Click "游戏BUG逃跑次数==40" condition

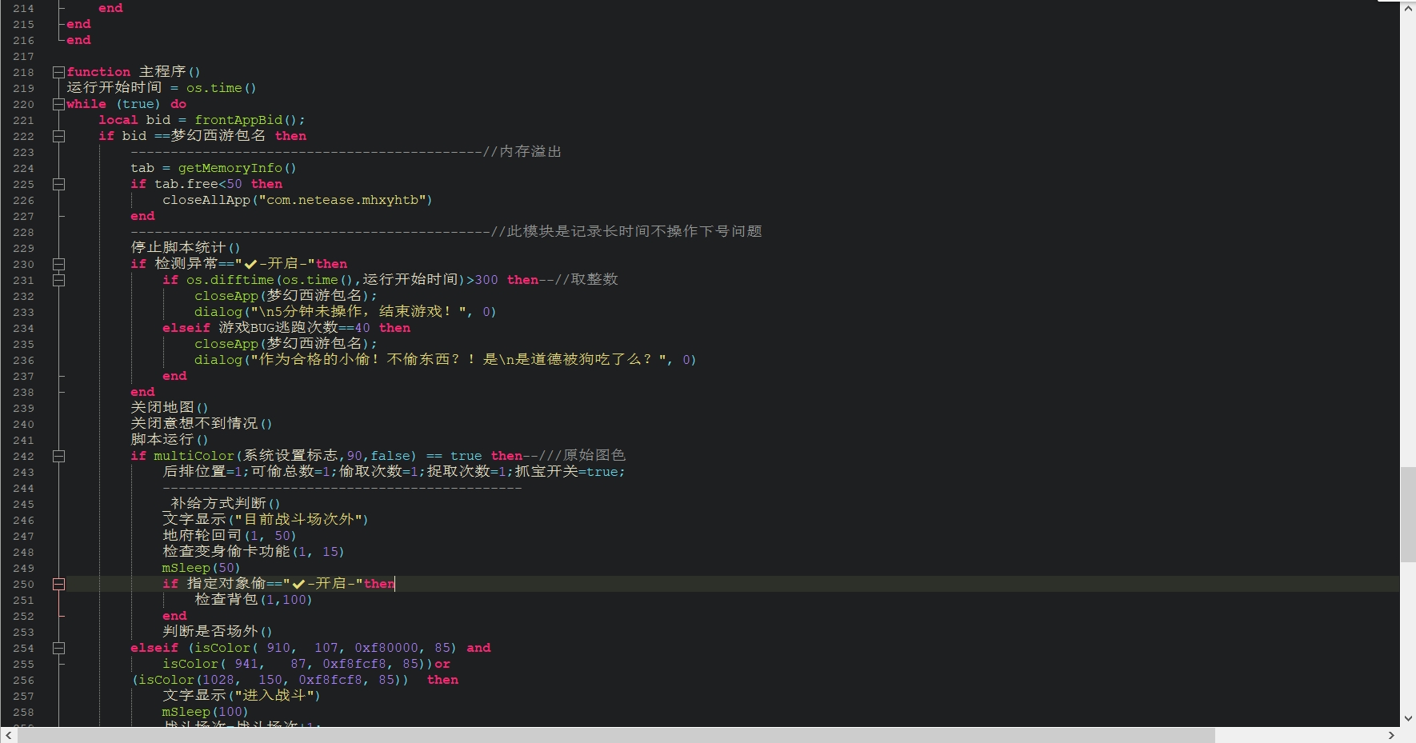pos(294,328)
